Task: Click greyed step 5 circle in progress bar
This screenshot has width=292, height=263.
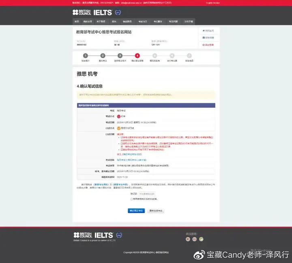Action: pyautogui.click(x=155, y=56)
